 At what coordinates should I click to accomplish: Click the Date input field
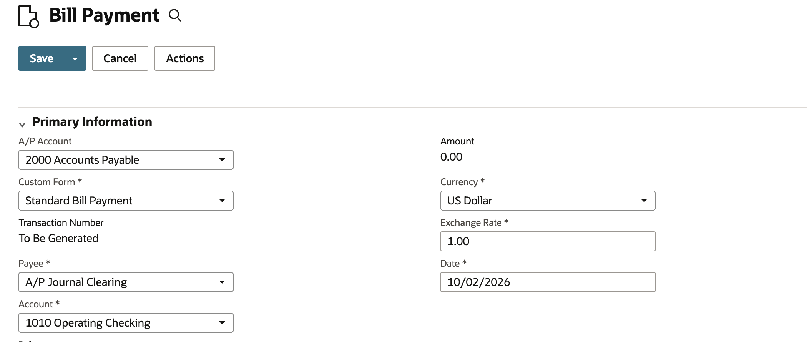[x=548, y=282]
